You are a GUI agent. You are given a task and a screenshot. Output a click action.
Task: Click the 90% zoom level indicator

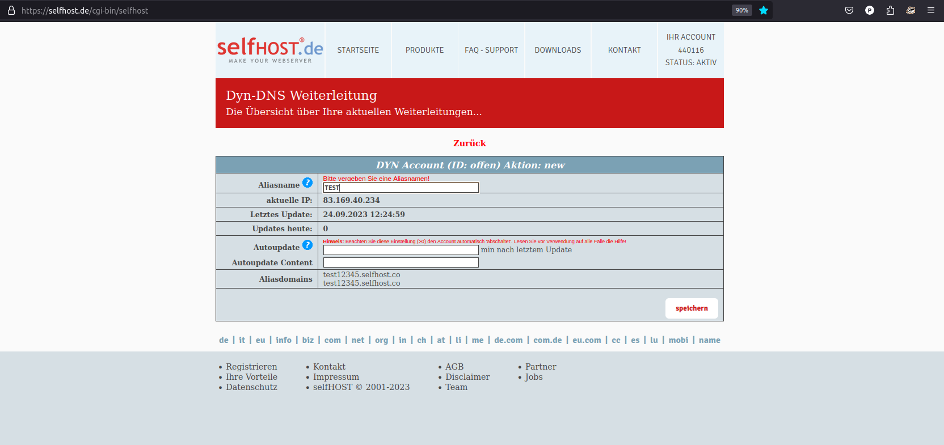click(741, 10)
